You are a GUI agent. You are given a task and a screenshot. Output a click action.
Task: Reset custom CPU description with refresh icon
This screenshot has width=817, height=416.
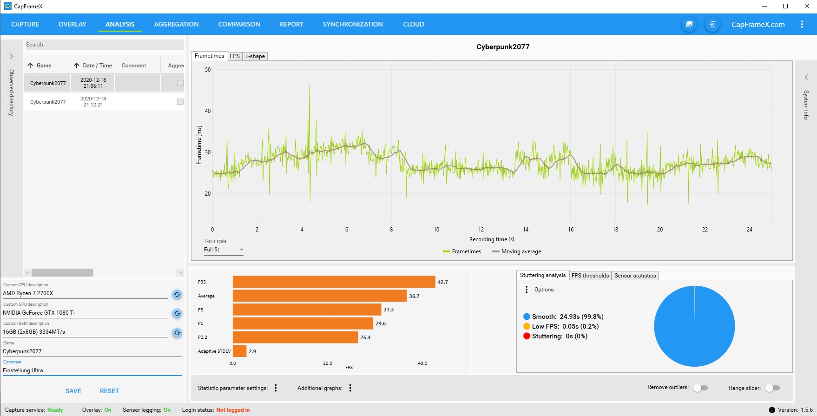177,294
